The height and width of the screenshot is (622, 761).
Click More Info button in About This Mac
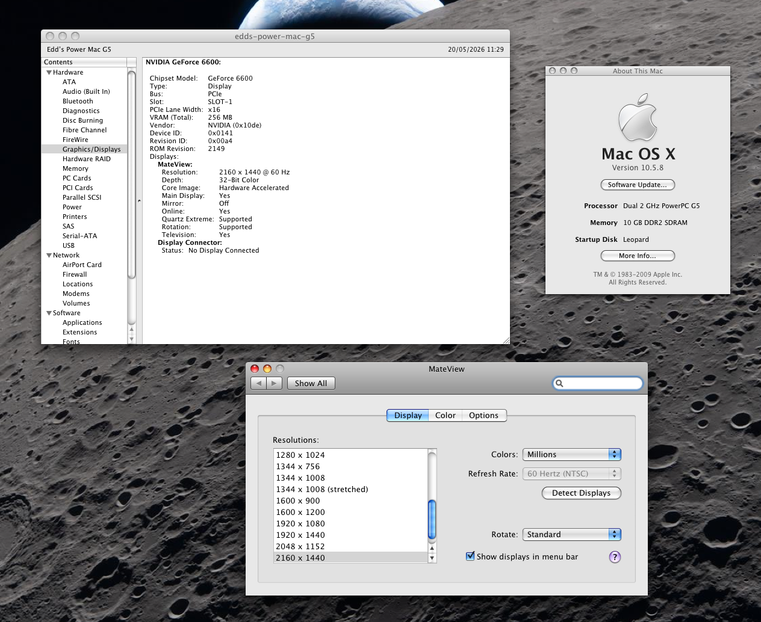point(638,256)
